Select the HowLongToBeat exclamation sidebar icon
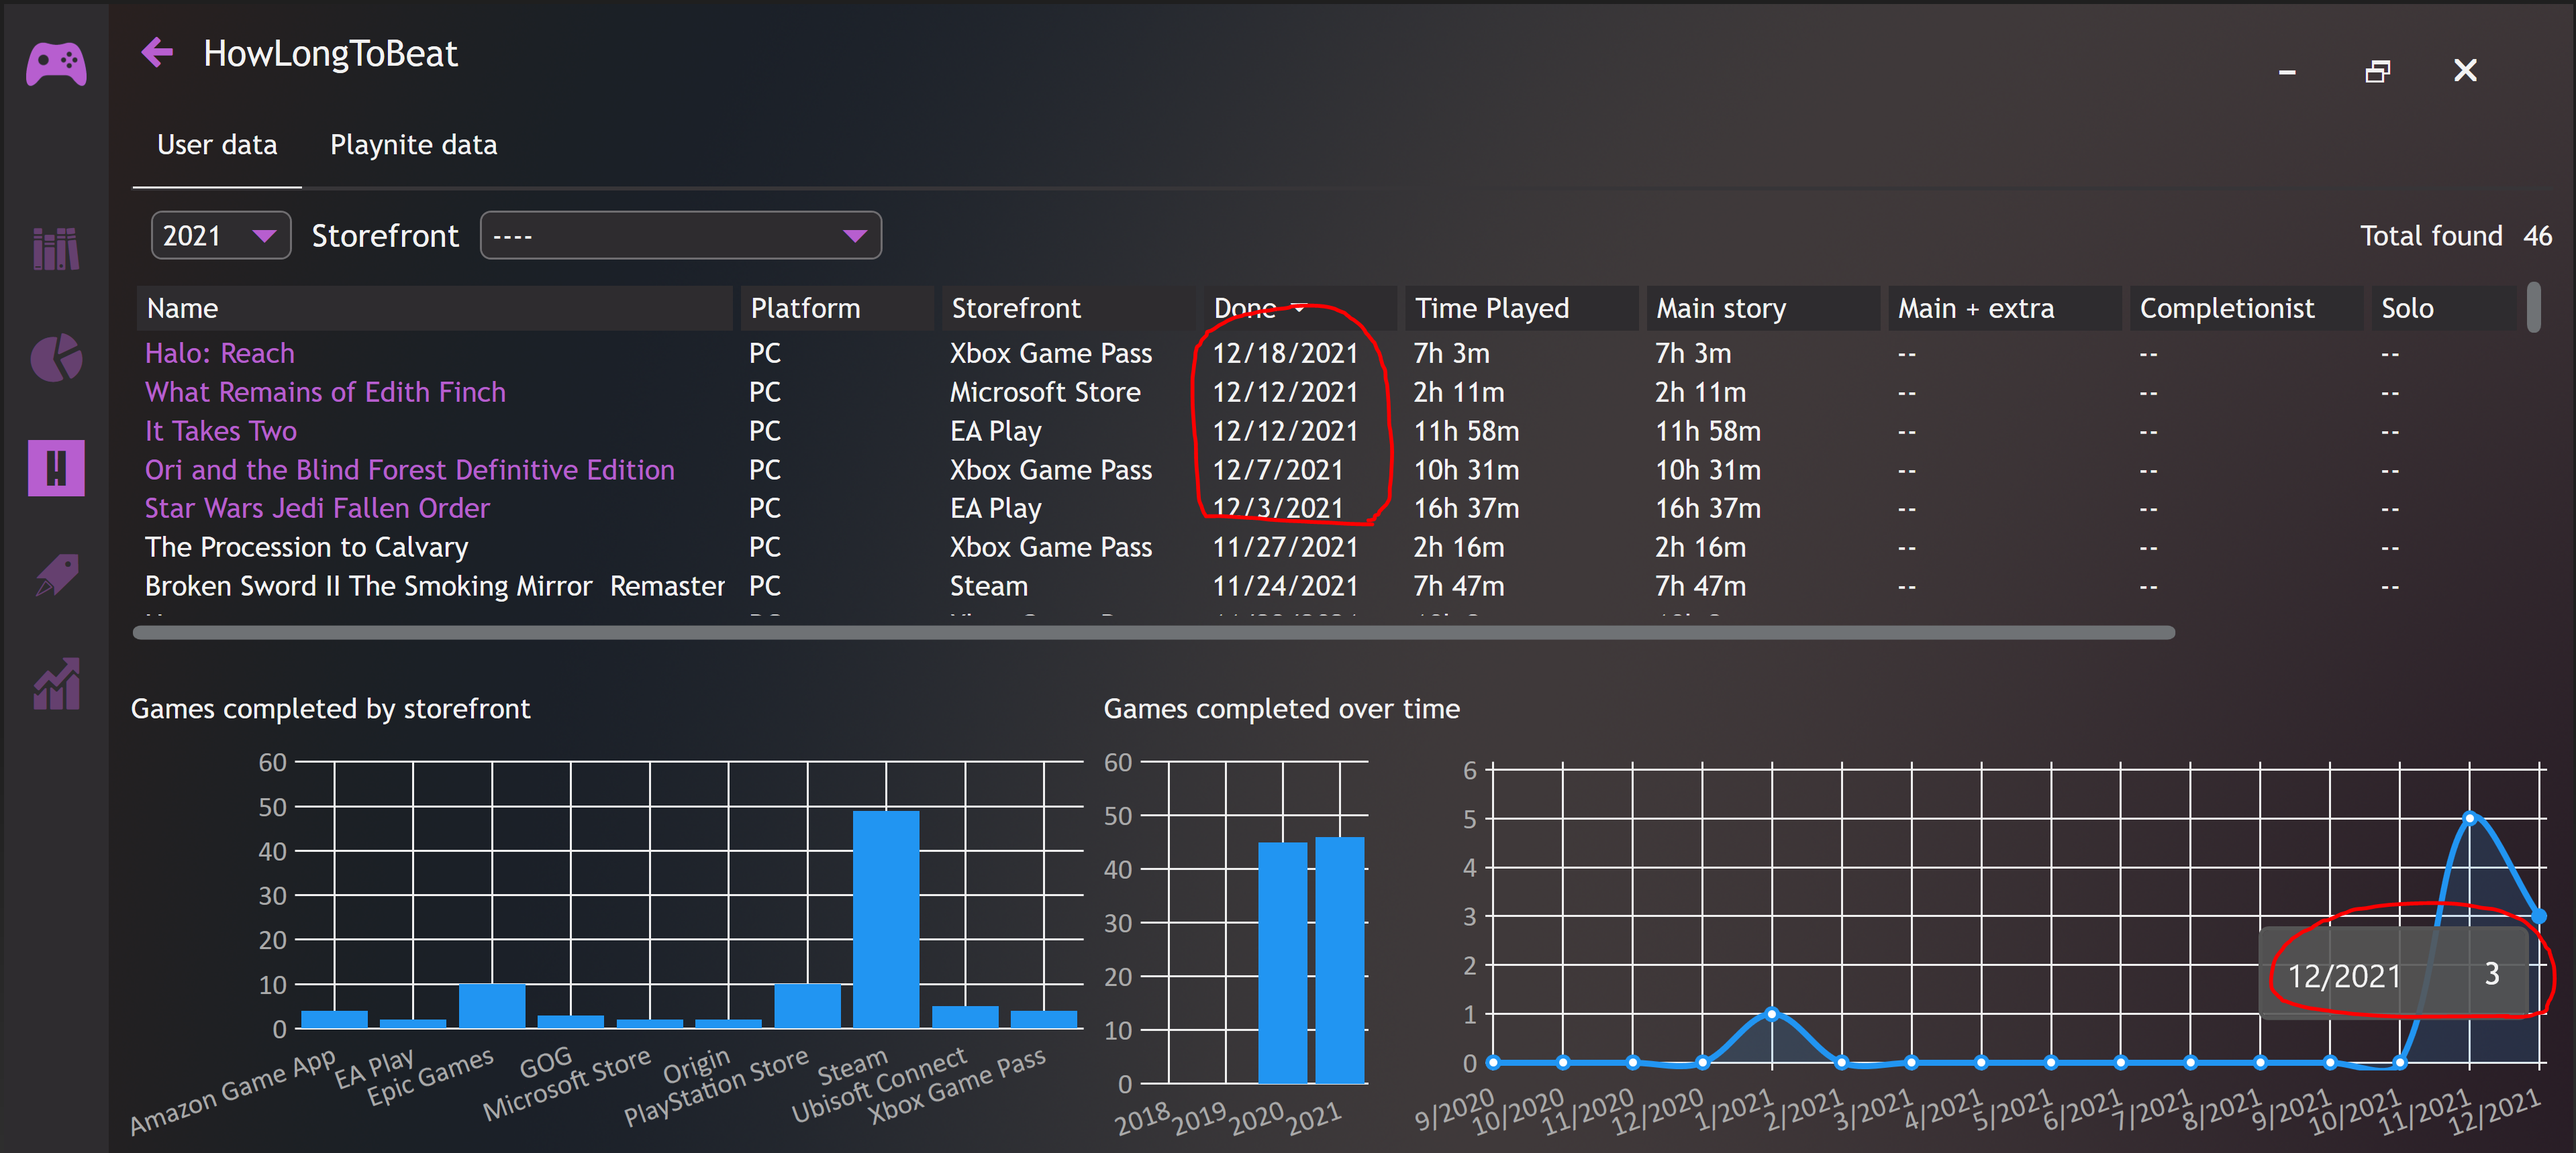The width and height of the screenshot is (2576, 1153). click(x=56, y=468)
